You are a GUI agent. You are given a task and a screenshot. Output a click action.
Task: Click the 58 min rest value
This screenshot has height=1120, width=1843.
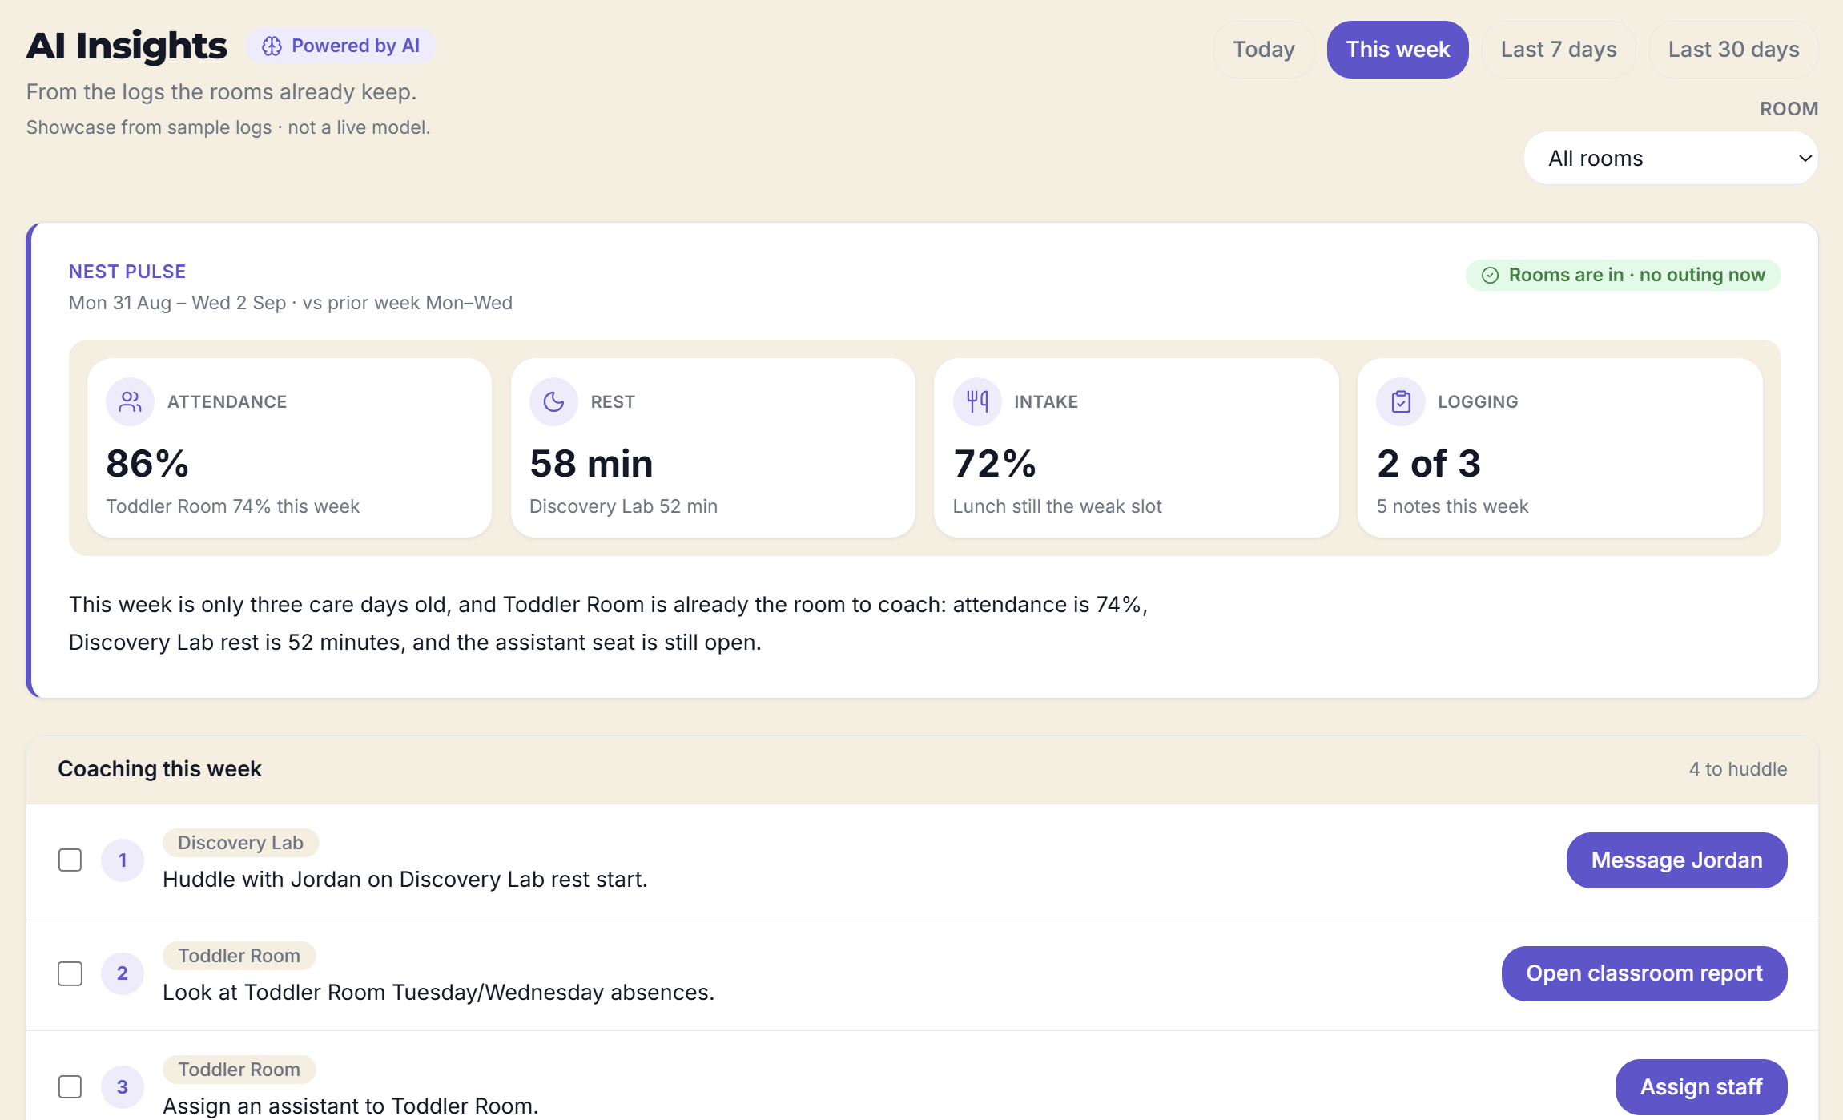point(592,464)
